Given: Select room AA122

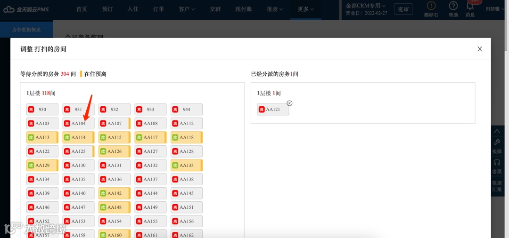Looking at the screenshot, I should 42,151.
